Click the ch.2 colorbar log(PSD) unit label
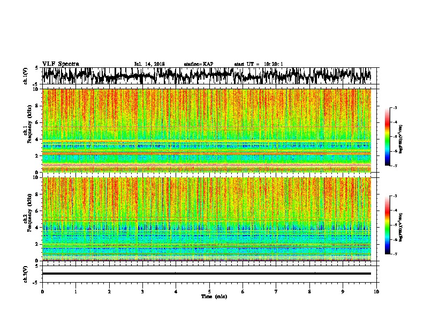Screen dimensions: 424x327 [400, 227]
